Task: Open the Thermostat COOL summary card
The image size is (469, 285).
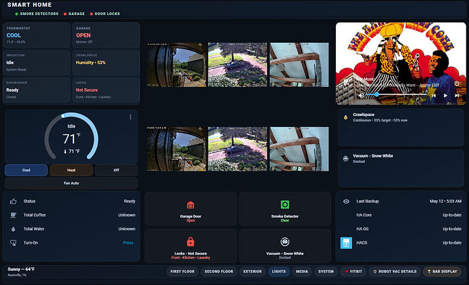Action: click(x=37, y=35)
